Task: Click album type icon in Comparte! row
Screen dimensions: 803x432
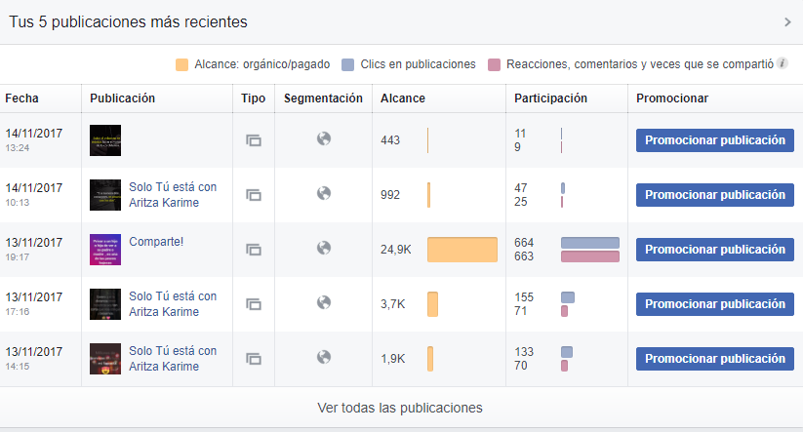Action: click(x=254, y=250)
